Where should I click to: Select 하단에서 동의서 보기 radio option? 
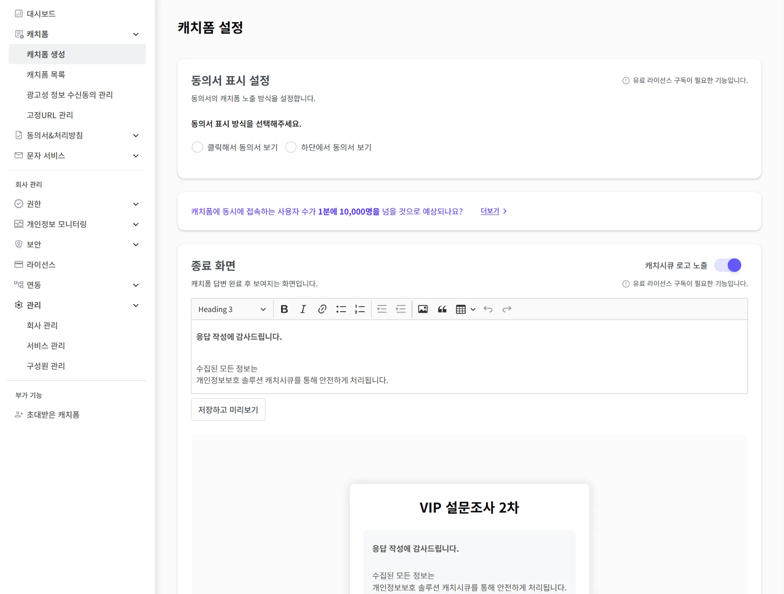(291, 147)
